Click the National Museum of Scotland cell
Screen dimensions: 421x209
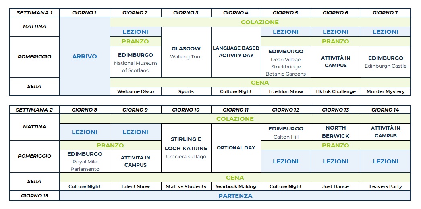point(135,62)
